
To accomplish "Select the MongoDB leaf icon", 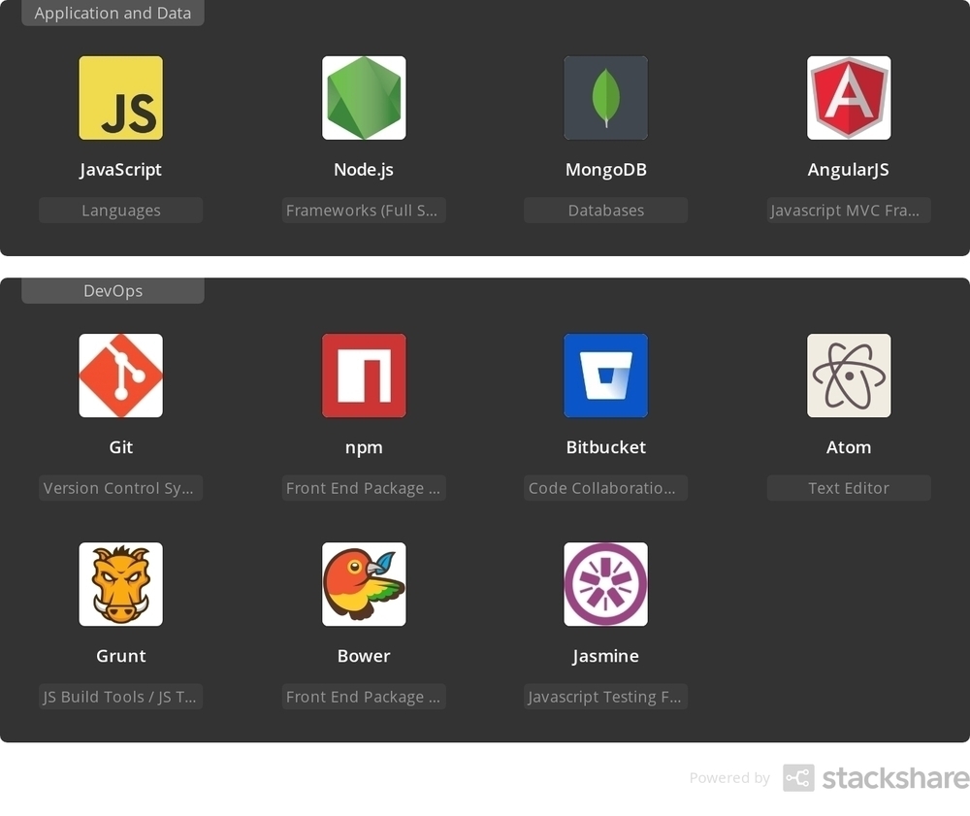I will coord(605,98).
